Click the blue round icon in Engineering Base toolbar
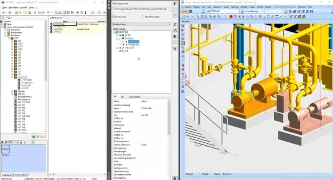333x180 pixels. (x=78, y=13)
